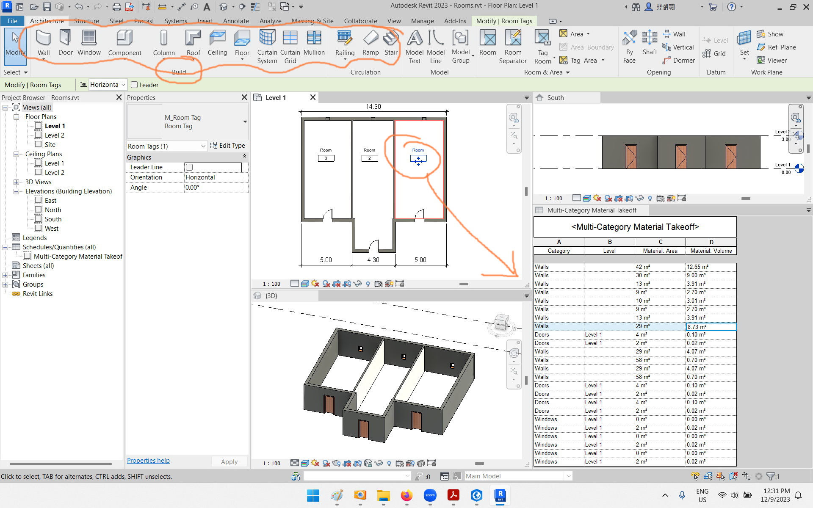Click the Apply button in Properties
The image size is (813, 508).
[x=229, y=461]
